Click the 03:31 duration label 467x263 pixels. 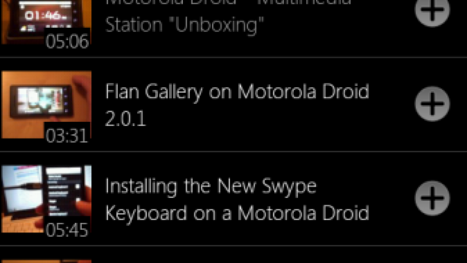67,134
